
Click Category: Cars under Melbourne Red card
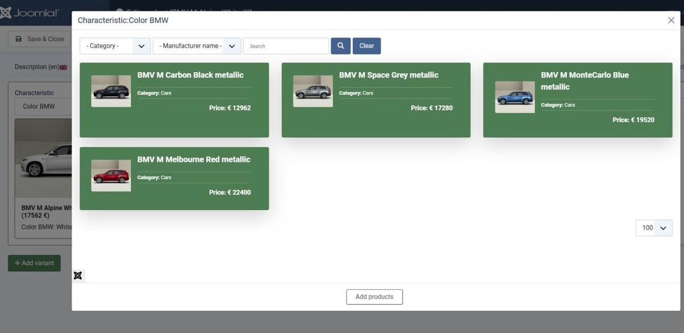click(x=154, y=178)
